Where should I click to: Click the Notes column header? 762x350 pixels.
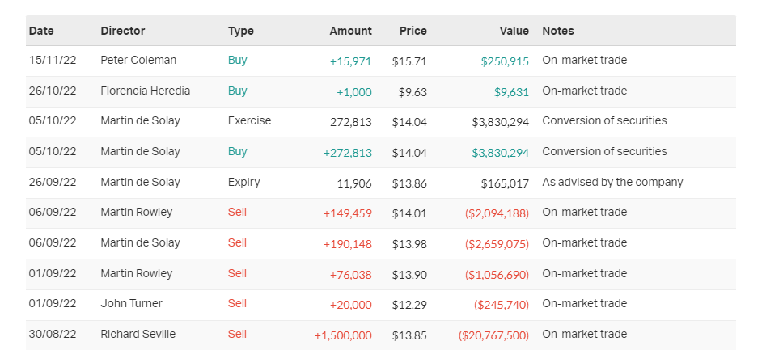pyautogui.click(x=558, y=31)
